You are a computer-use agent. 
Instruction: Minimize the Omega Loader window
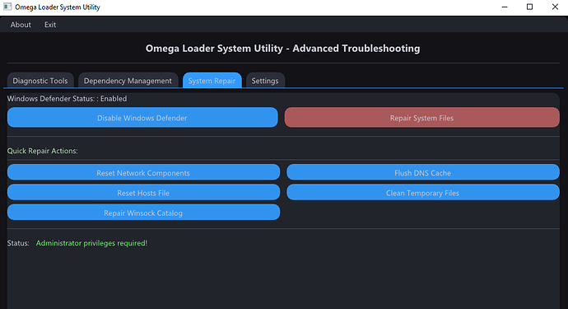pyautogui.click(x=505, y=7)
